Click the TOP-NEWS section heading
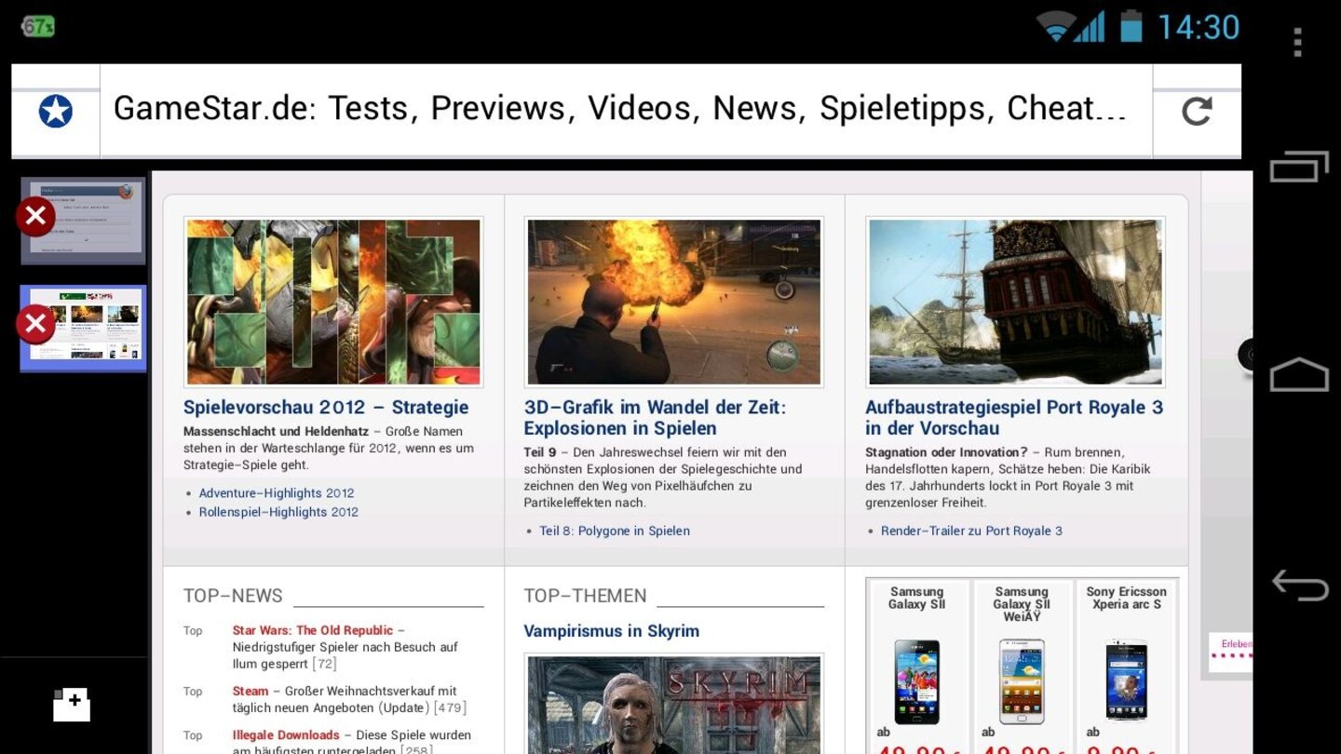The height and width of the screenshot is (754, 1341). coord(233,596)
